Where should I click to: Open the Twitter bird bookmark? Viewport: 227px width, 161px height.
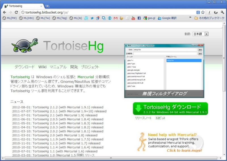click(x=92, y=18)
